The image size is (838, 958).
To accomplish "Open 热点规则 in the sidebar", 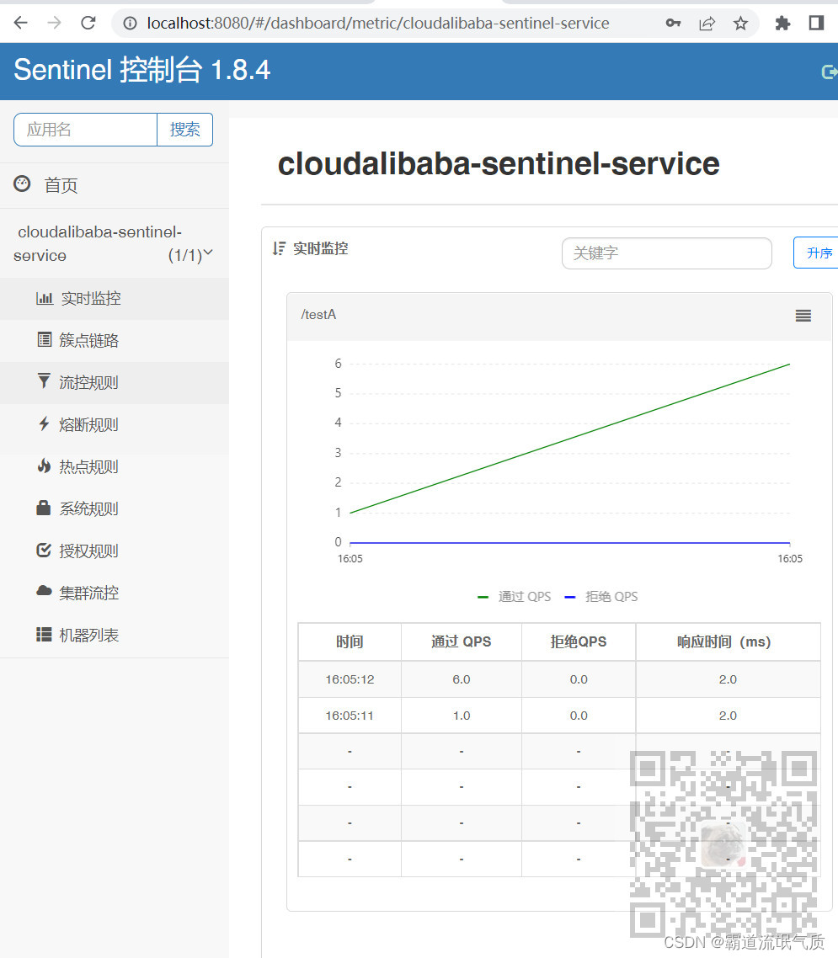I will (115, 466).
